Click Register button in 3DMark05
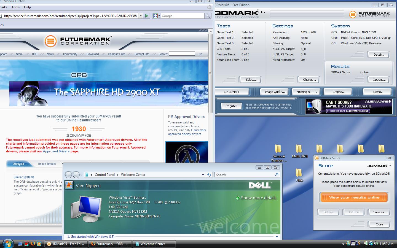 (232, 106)
